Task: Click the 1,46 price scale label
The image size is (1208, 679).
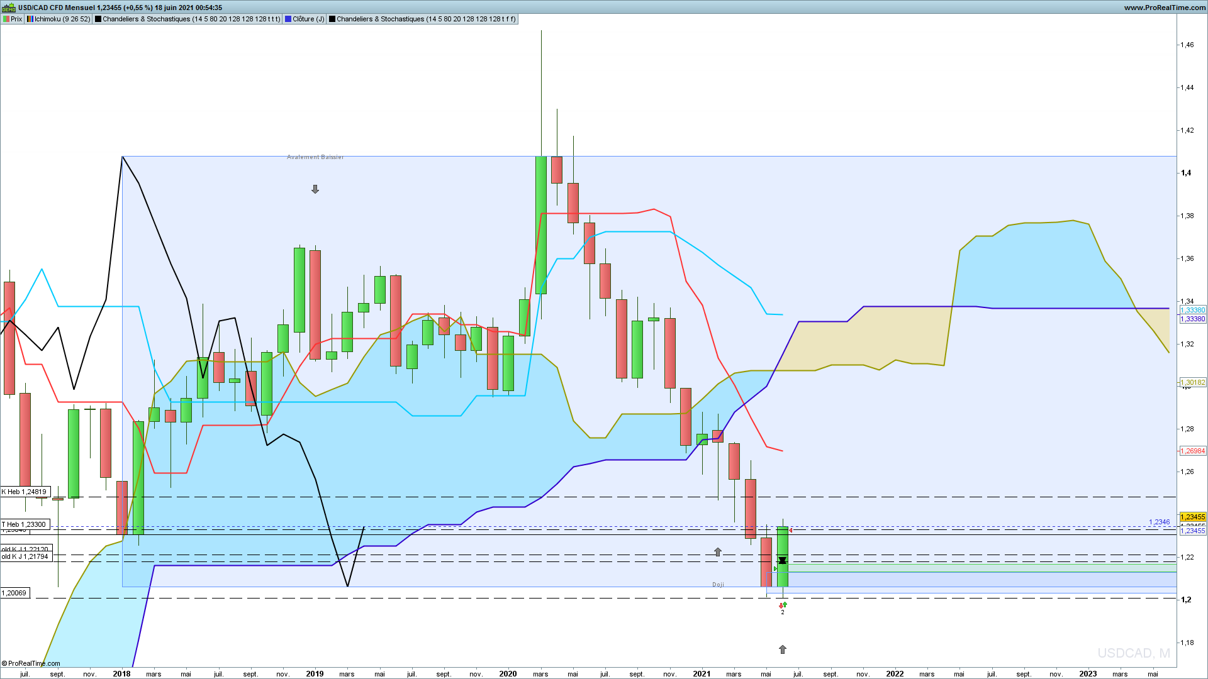Action: (x=1187, y=45)
